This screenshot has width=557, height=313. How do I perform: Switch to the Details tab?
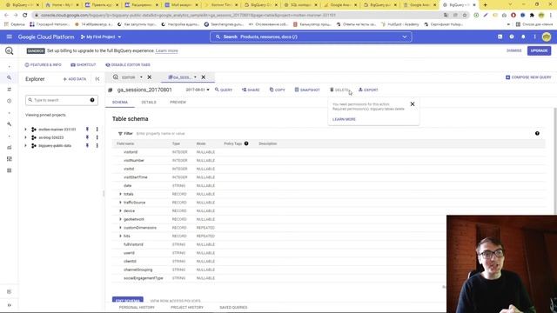click(149, 103)
